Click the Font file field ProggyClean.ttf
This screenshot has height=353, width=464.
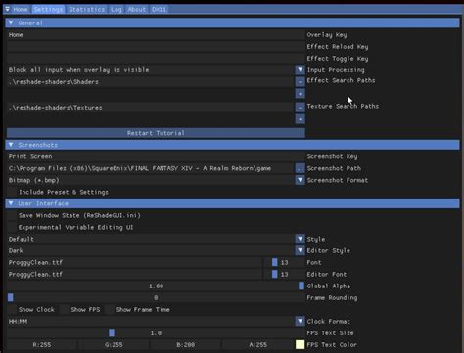[134, 262]
